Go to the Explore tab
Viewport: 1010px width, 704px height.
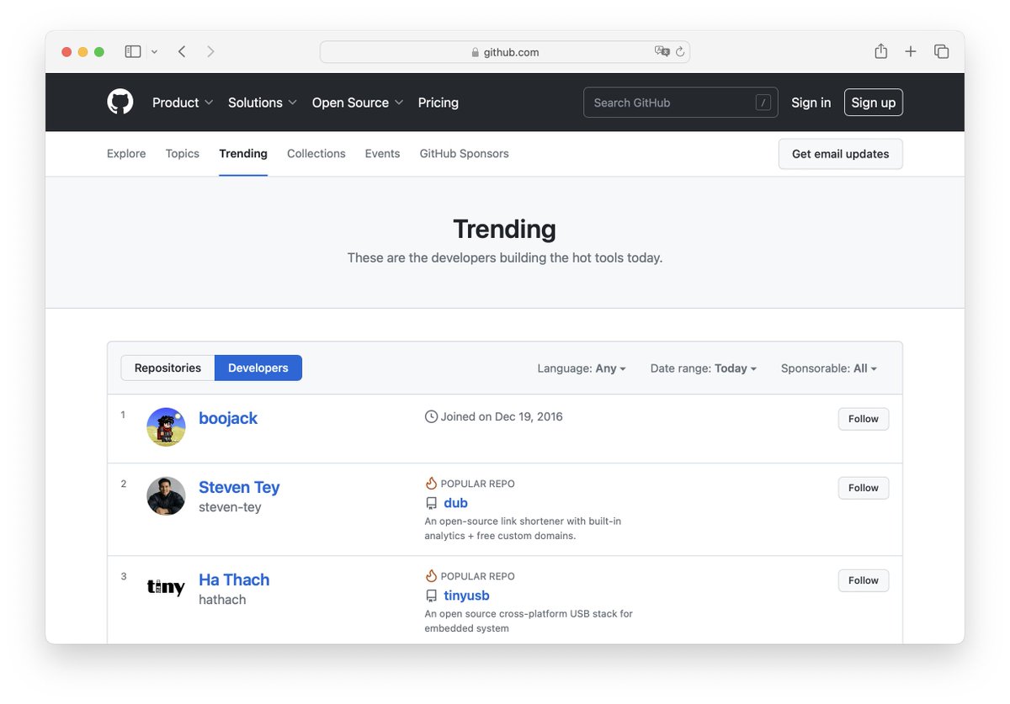pos(126,154)
